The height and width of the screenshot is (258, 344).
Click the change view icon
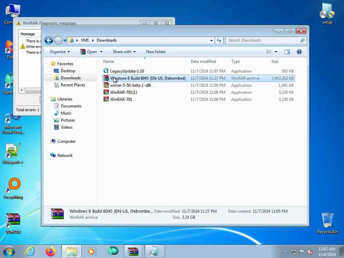[269, 52]
